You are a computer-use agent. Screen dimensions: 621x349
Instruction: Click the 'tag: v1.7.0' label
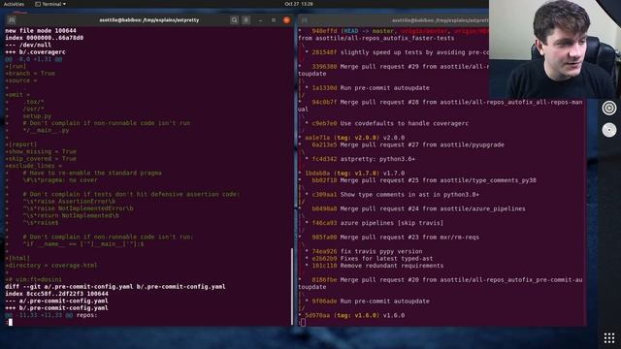356,174
